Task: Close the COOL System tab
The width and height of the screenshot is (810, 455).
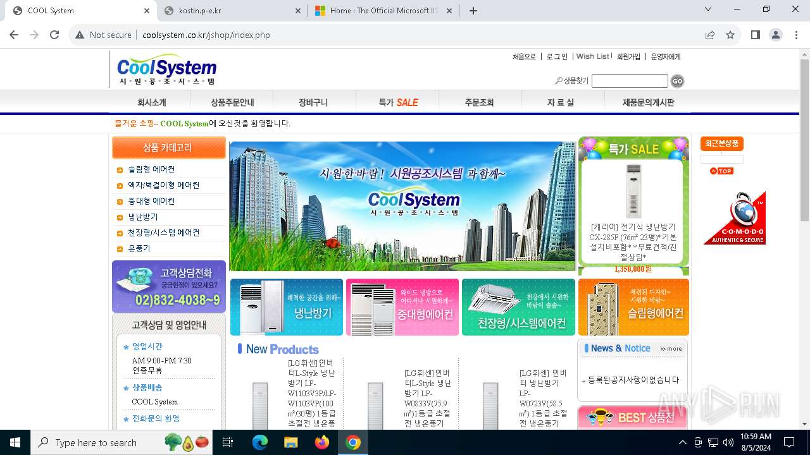Action: pyautogui.click(x=146, y=11)
